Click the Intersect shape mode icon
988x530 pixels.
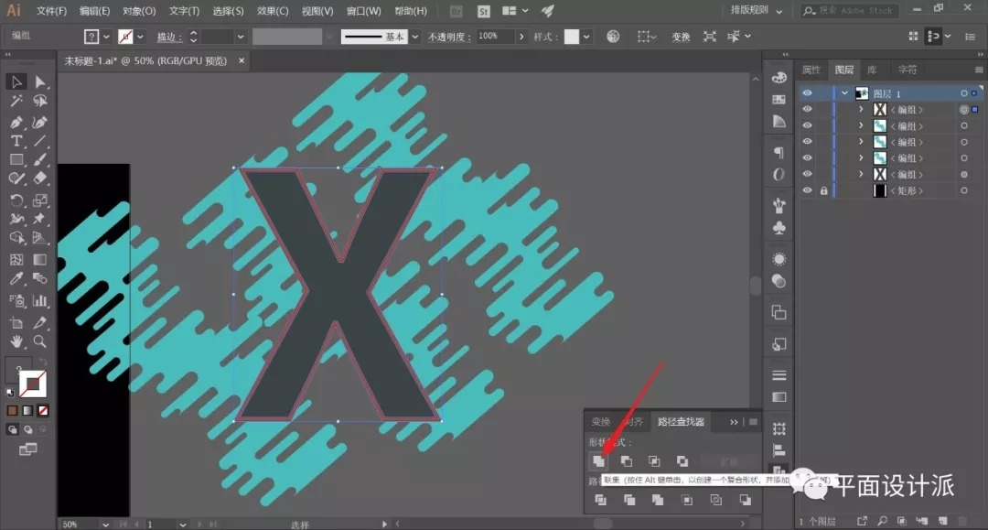(x=654, y=461)
